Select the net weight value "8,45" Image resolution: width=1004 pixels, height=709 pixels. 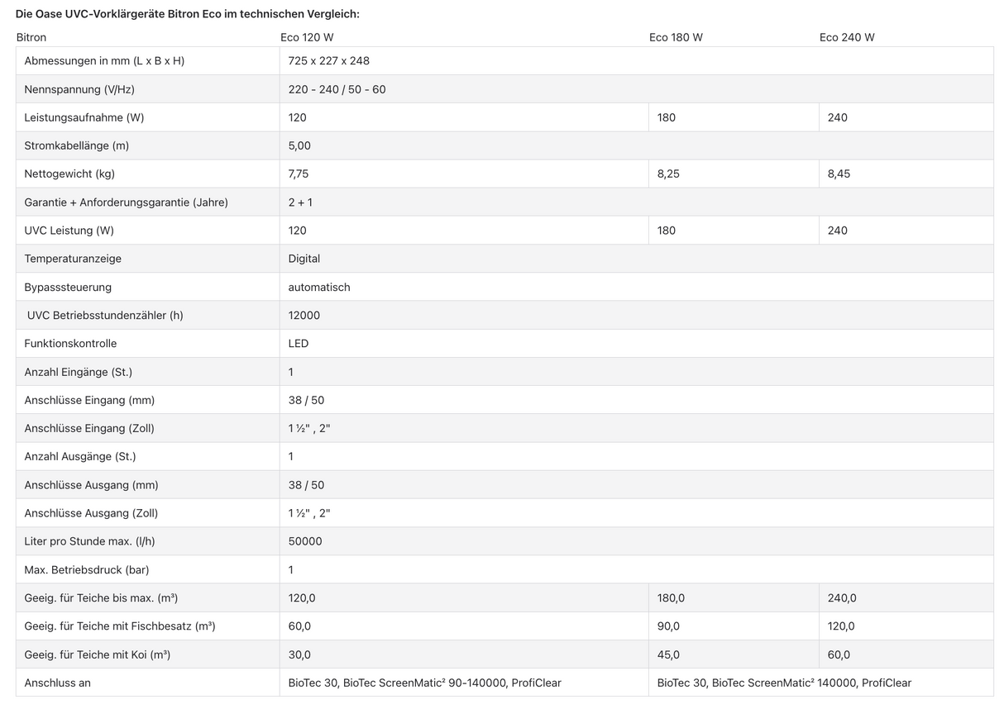click(x=839, y=174)
